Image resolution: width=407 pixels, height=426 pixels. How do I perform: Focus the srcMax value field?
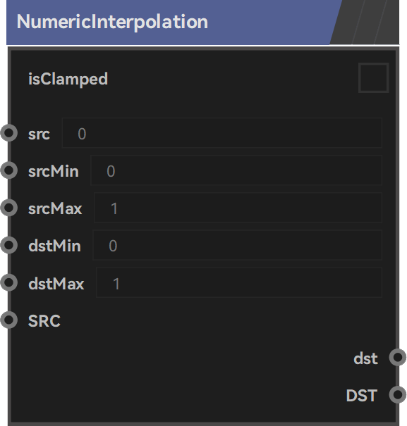point(238,208)
